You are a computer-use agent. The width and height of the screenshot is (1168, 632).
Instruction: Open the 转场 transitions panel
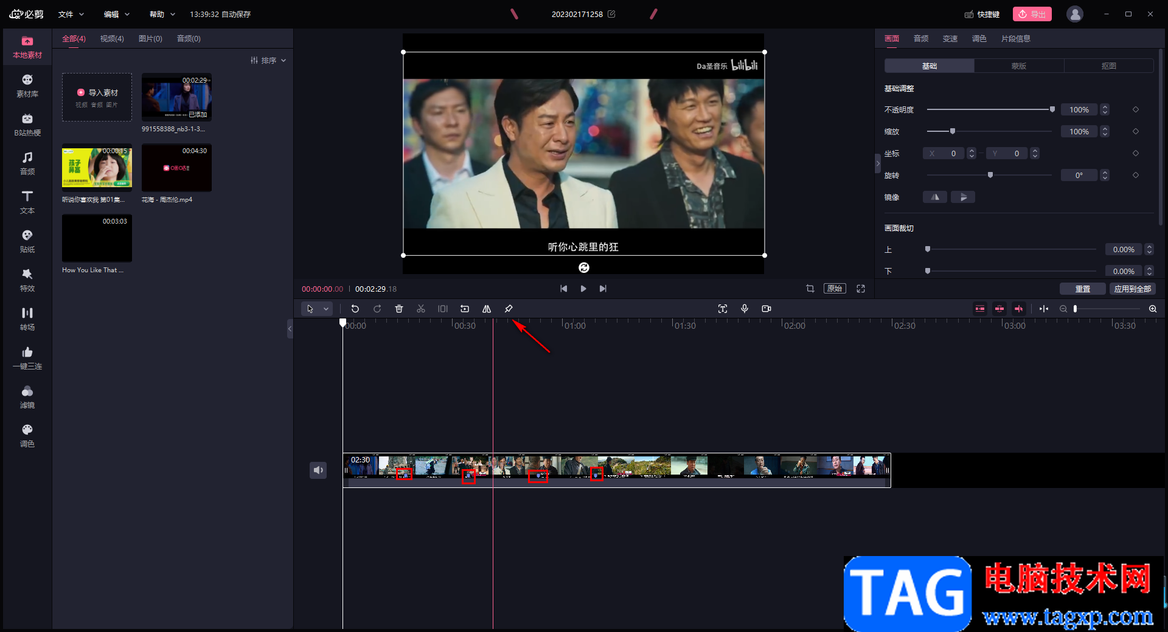27,320
